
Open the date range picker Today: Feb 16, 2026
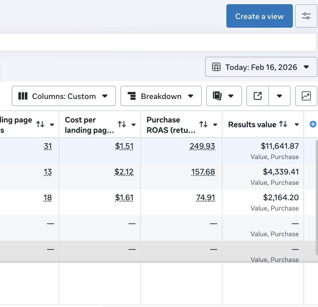(x=261, y=67)
